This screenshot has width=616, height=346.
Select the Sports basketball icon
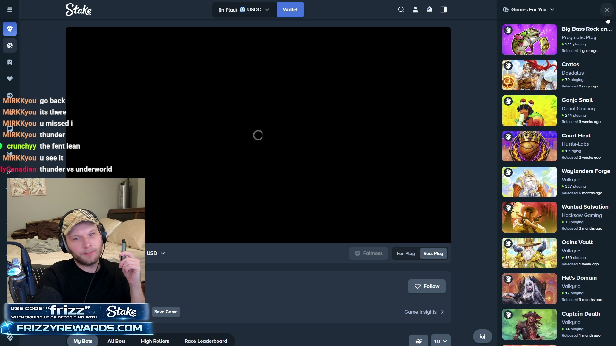point(10,45)
